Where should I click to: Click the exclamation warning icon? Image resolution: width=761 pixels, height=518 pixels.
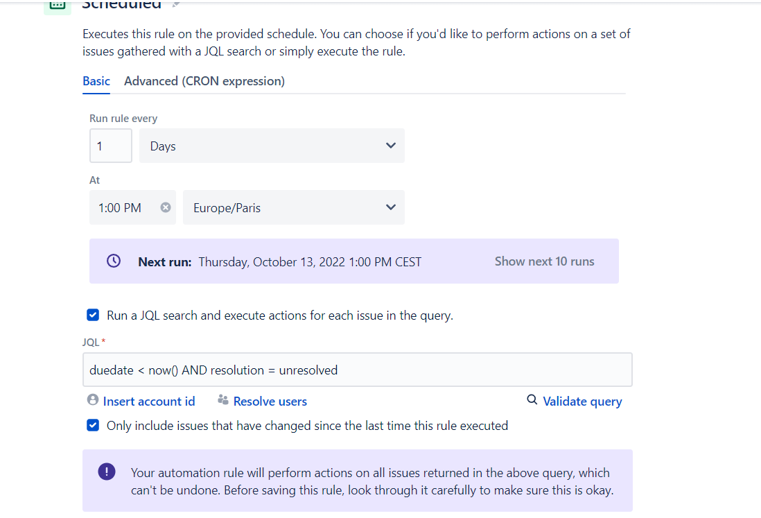tap(106, 471)
